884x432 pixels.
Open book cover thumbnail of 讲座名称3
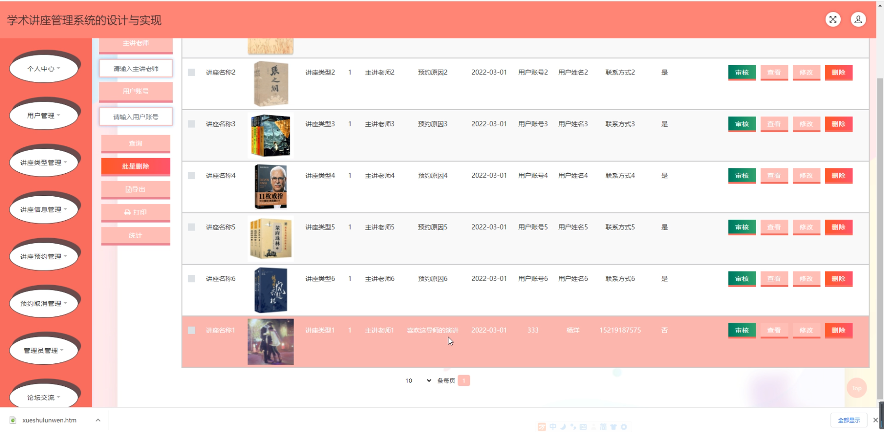tap(271, 136)
